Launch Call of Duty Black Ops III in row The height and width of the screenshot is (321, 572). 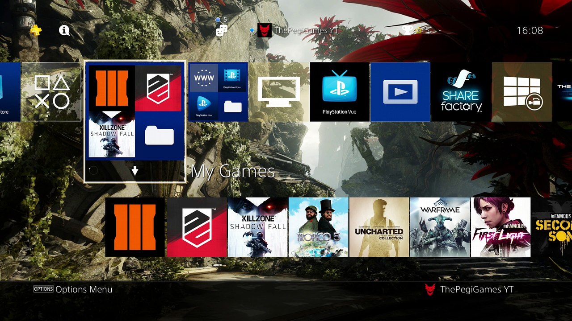[135, 227]
